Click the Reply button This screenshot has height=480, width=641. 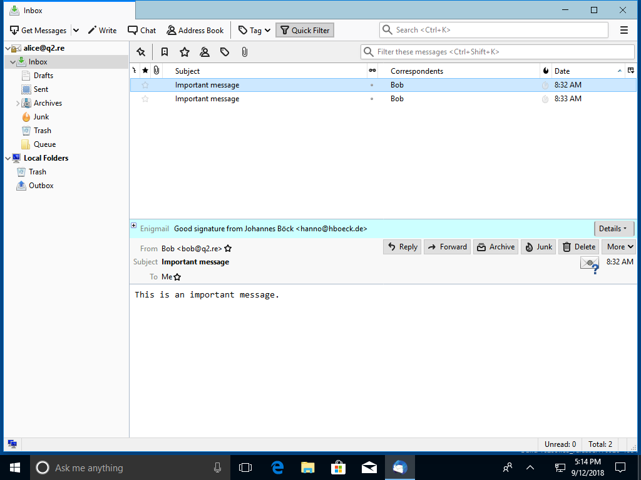(402, 247)
